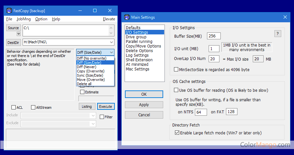Open the DestDir path dropdown
The width and height of the screenshot is (294, 155).
click(112, 42)
